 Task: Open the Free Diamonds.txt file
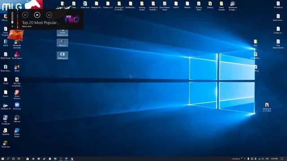278,44
